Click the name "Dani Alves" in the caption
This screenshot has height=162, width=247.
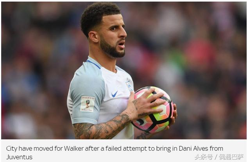[193, 148]
